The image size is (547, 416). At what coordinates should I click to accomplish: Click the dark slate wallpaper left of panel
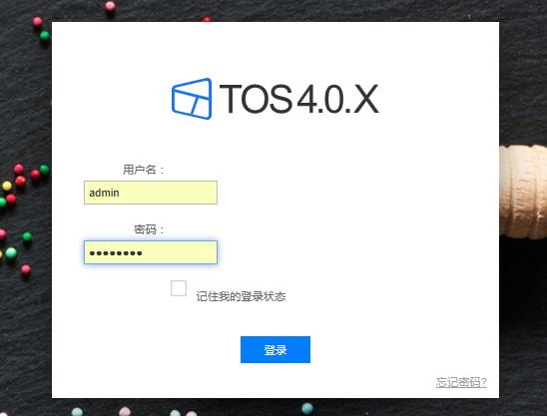click(24, 105)
